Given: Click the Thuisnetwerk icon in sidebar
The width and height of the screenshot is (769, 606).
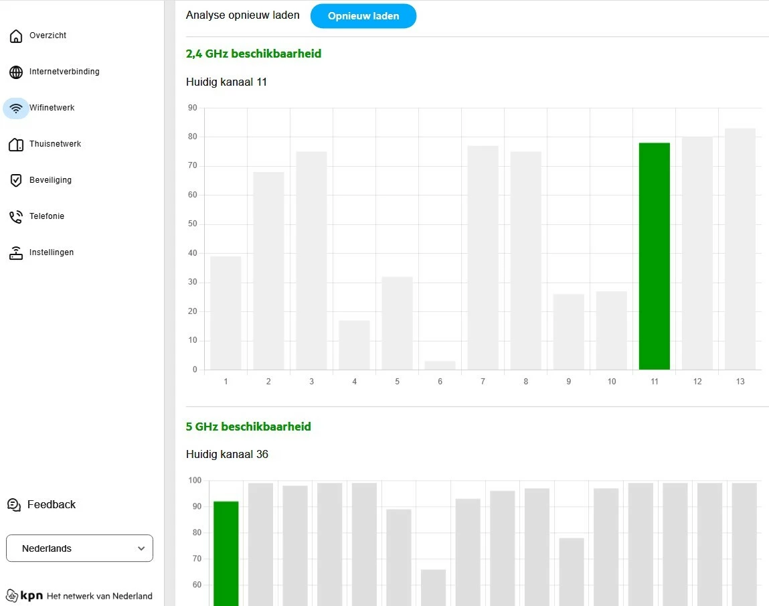Looking at the screenshot, I should (15, 144).
